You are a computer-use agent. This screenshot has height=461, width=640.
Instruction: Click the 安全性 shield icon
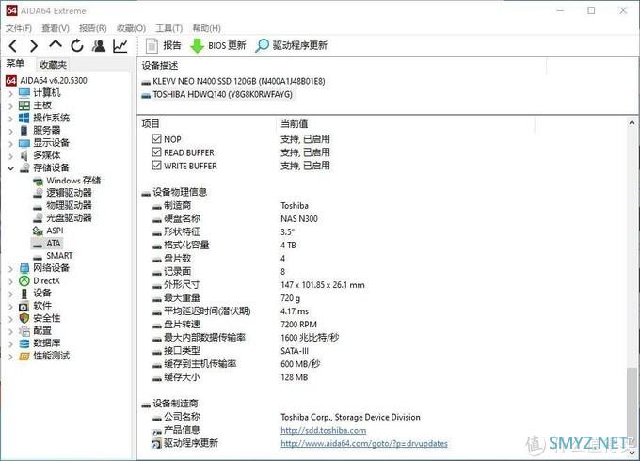pyautogui.click(x=24, y=318)
